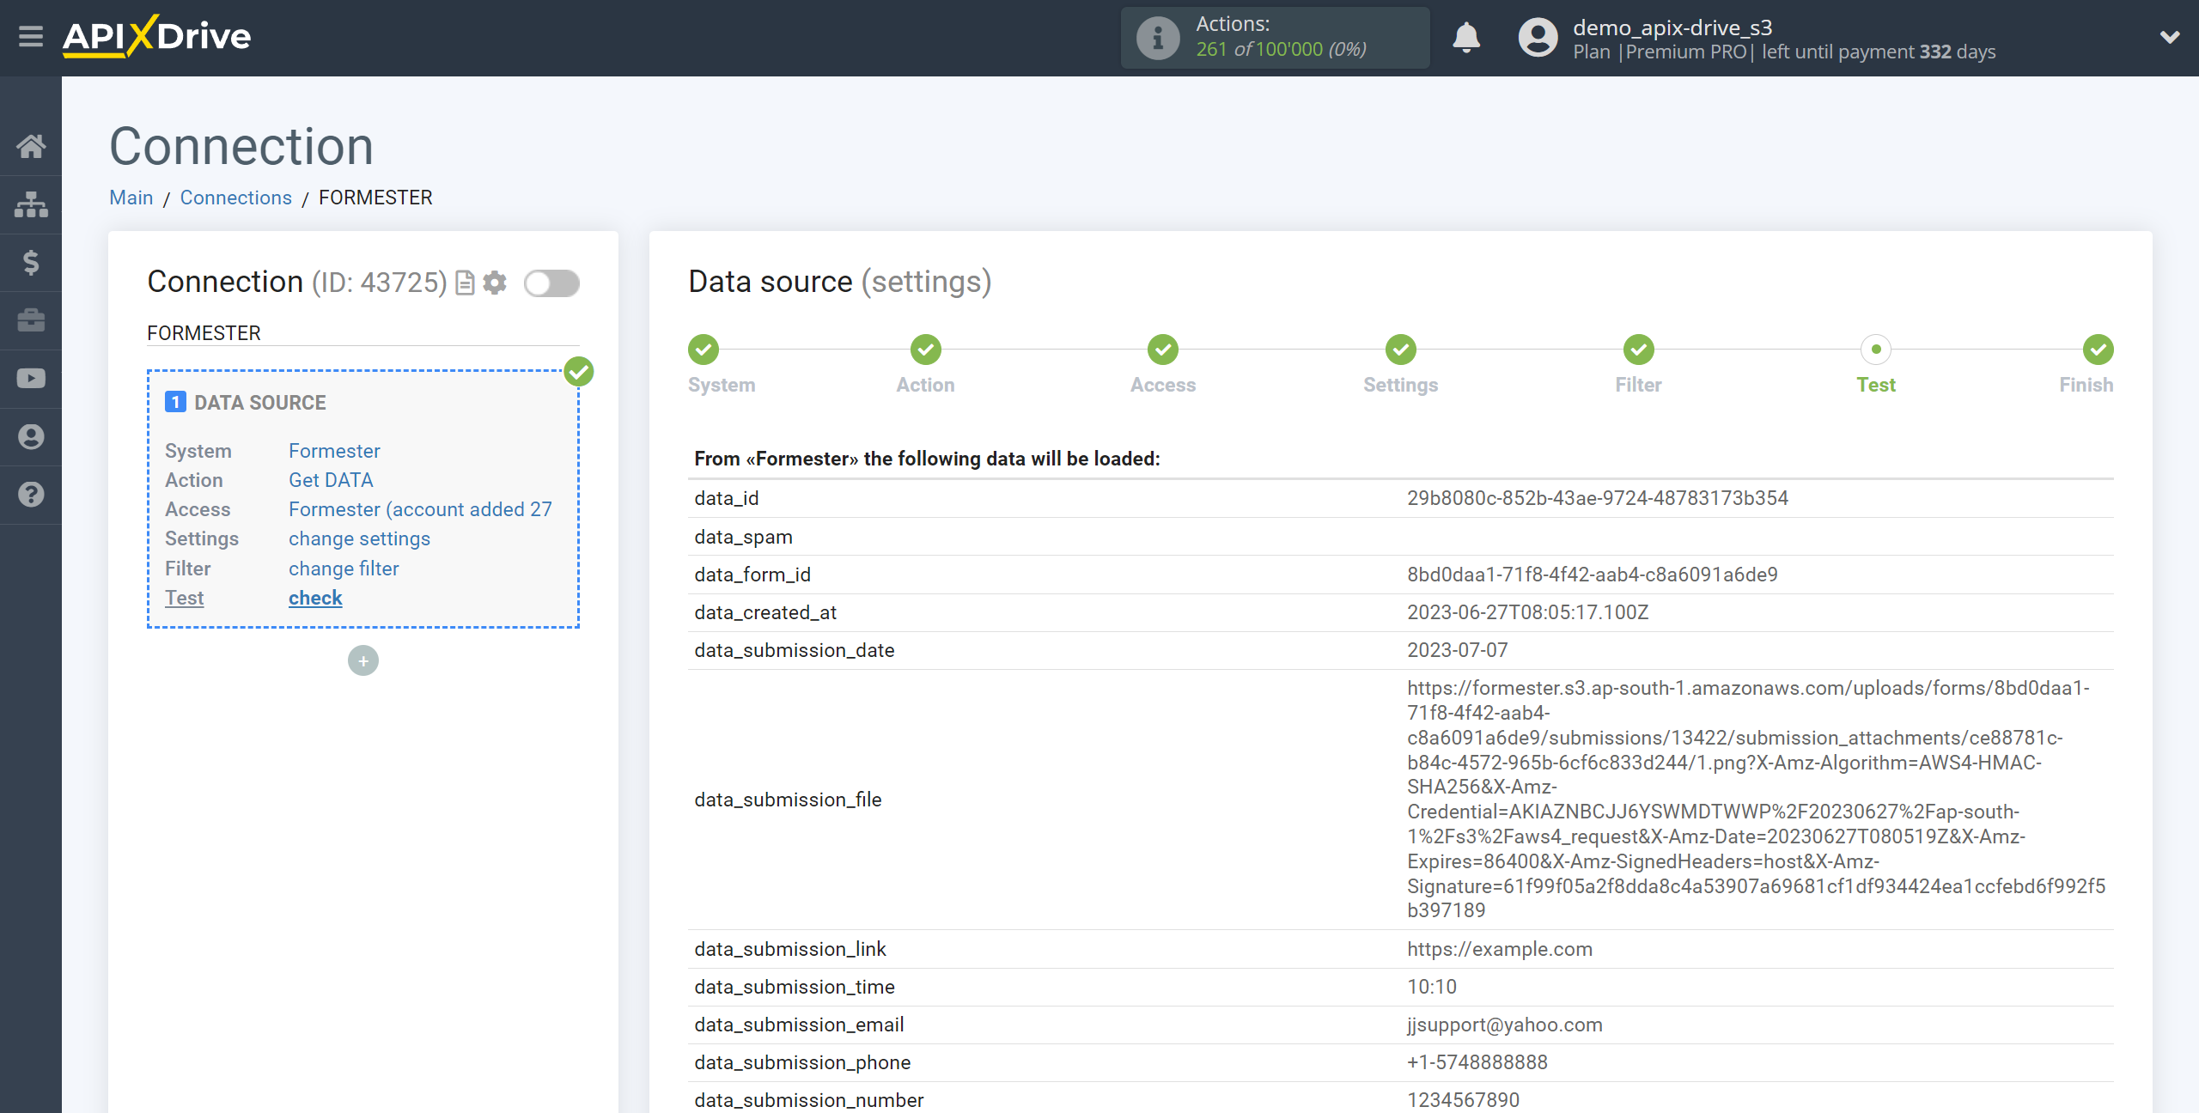The image size is (2199, 1113).
Task: Click the data_spam row label
Action: 744,537
